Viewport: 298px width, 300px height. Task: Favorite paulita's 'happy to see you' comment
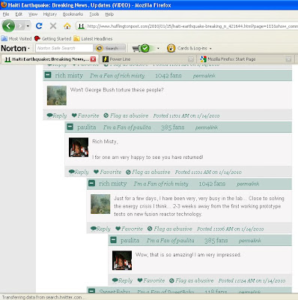pos(107,172)
